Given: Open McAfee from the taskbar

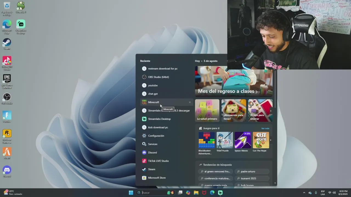Looking at the screenshot, I should tap(204, 193).
